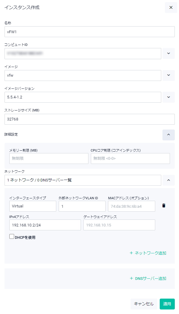Collapse the 詳細設定 section

[168, 135]
